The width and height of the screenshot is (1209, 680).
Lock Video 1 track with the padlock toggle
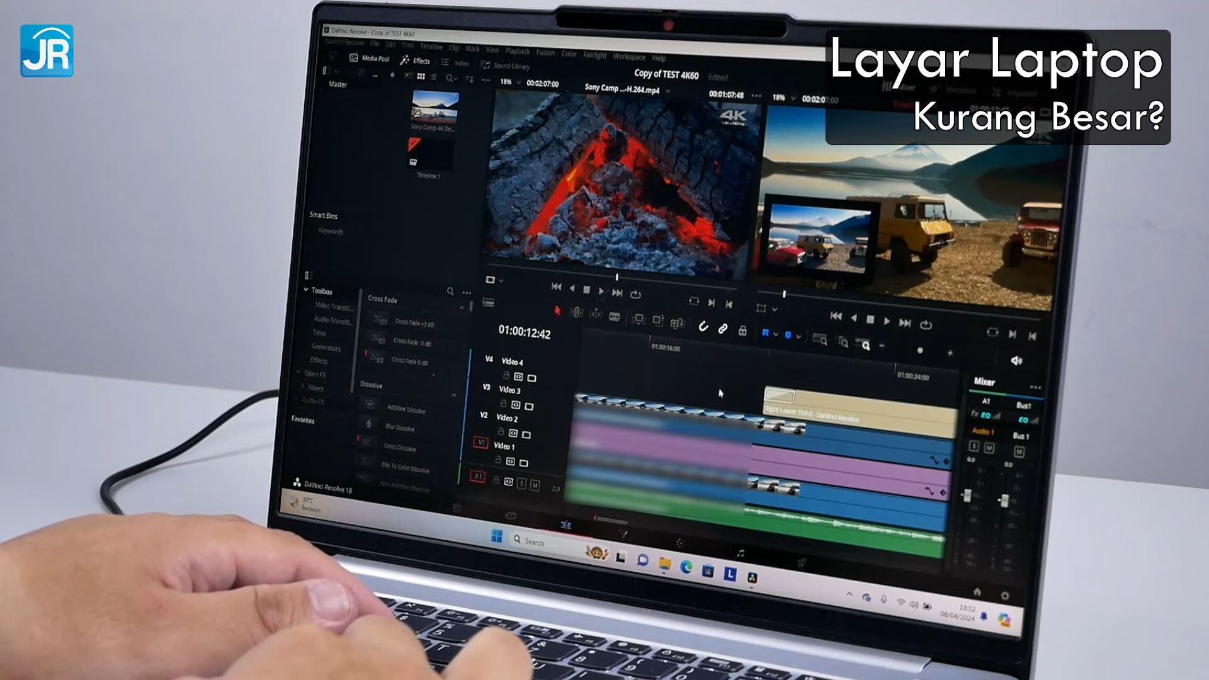(x=499, y=460)
